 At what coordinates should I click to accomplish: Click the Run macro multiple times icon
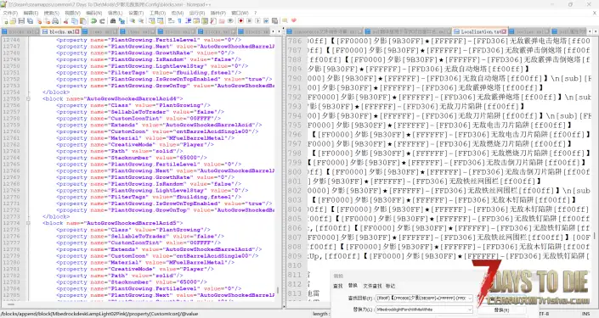pyautogui.click(x=266, y=21)
